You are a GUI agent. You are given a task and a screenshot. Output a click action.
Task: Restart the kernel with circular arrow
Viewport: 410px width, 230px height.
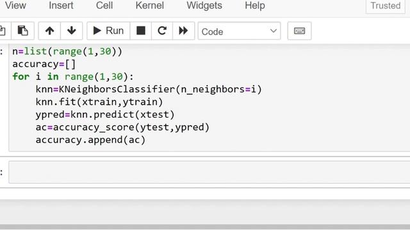point(162,31)
